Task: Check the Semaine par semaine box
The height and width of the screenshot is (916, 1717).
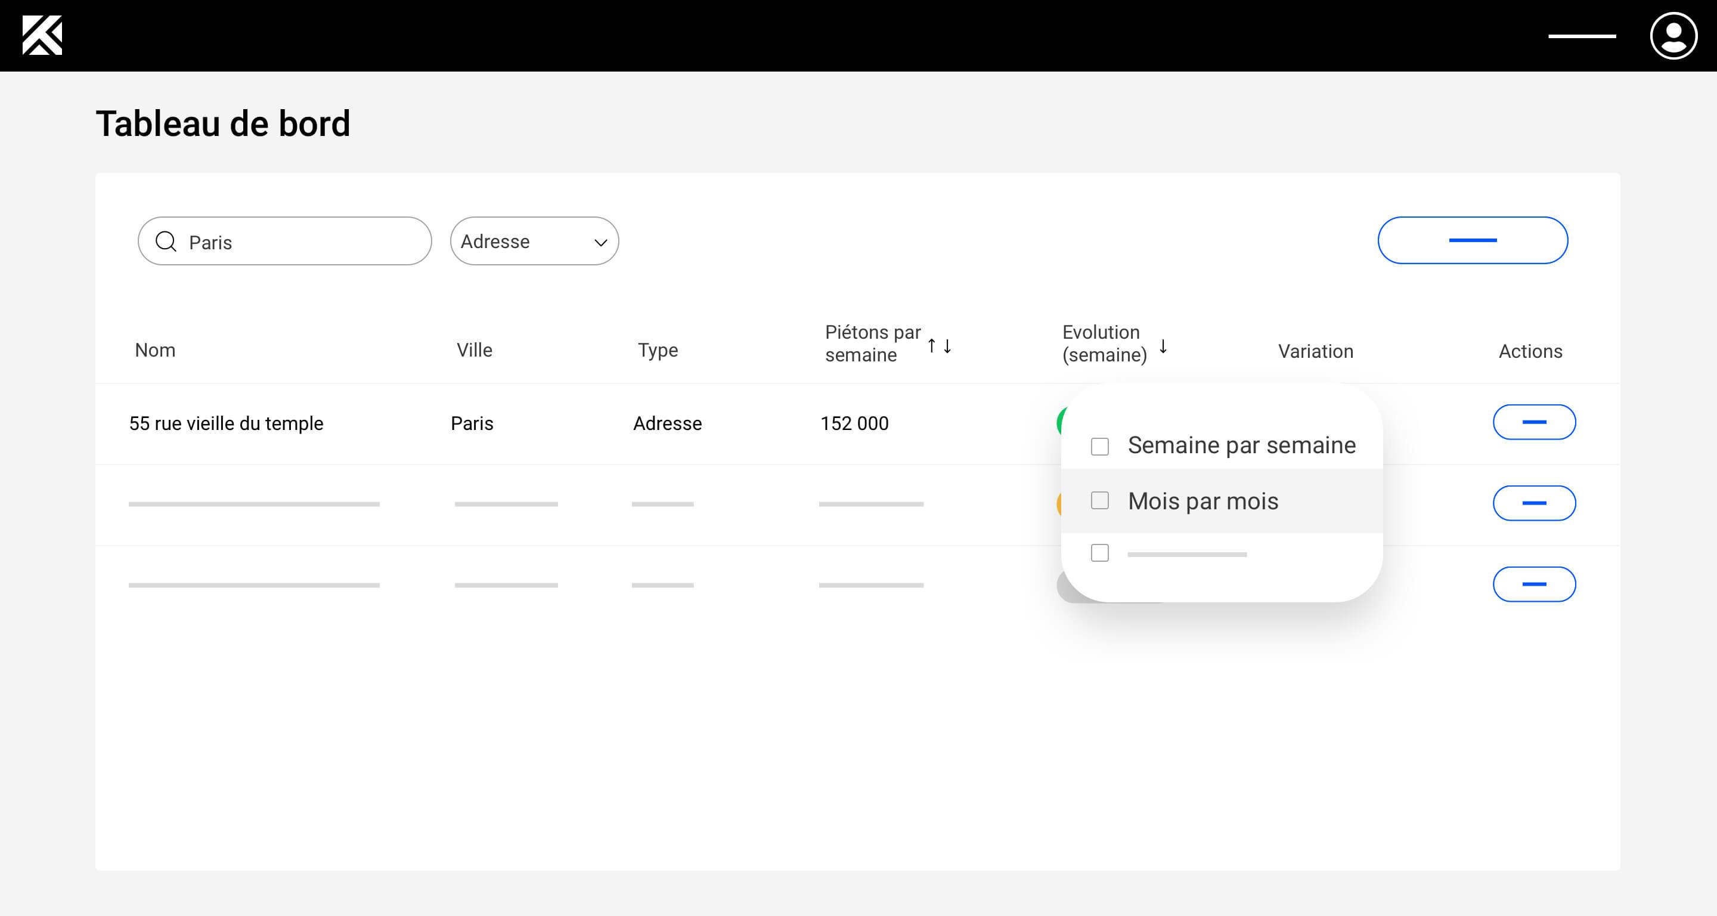Action: [1100, 446]
